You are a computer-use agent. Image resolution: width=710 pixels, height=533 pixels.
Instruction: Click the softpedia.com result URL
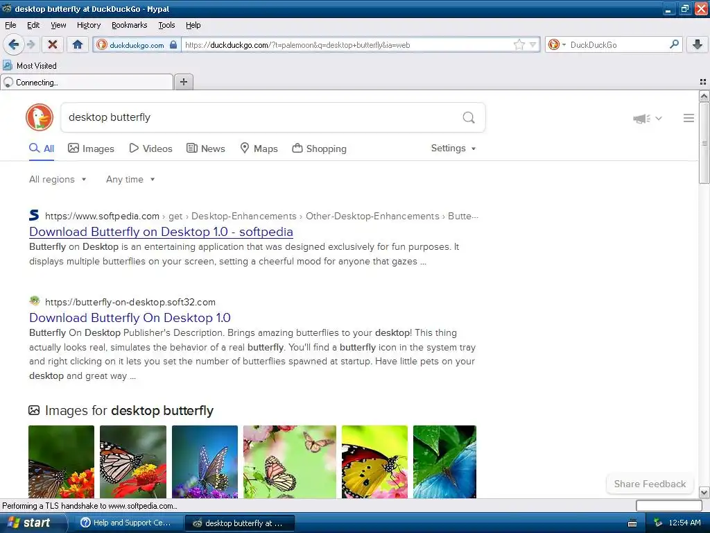click(x=103, y=217)
